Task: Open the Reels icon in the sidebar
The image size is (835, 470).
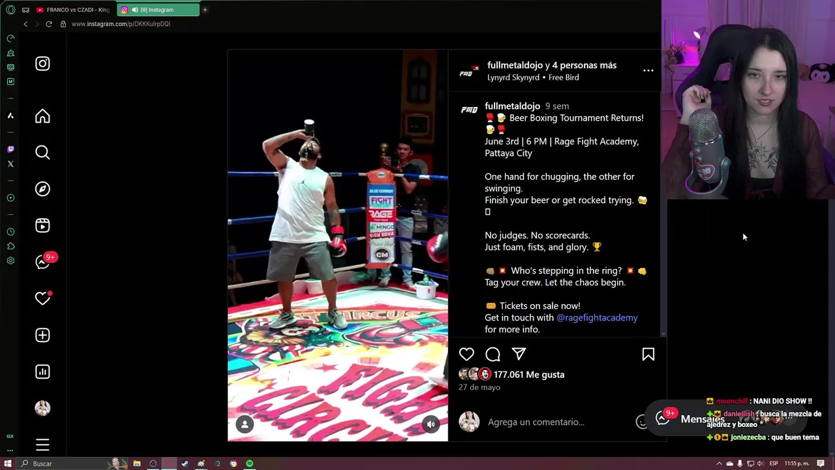Action: (42, 225)
